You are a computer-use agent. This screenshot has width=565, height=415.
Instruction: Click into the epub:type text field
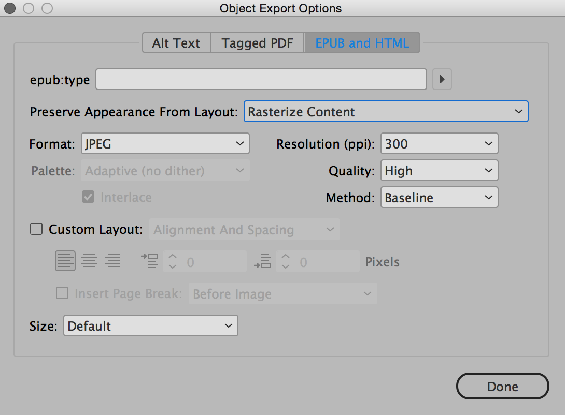tap(261, 80)
